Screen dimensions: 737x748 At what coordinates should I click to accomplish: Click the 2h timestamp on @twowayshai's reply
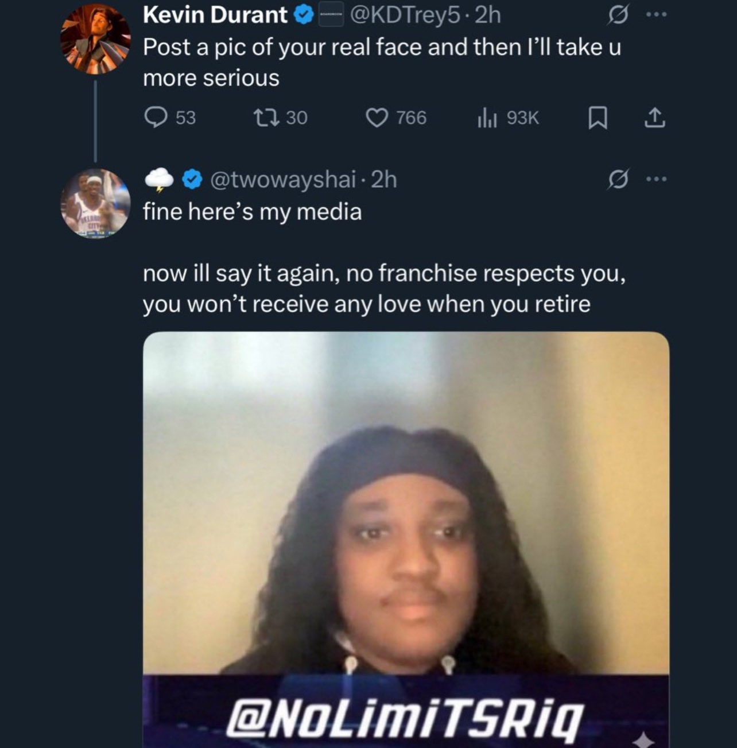385,180
